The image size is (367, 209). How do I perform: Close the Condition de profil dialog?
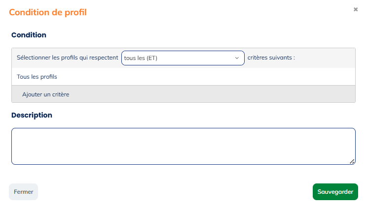355,9
